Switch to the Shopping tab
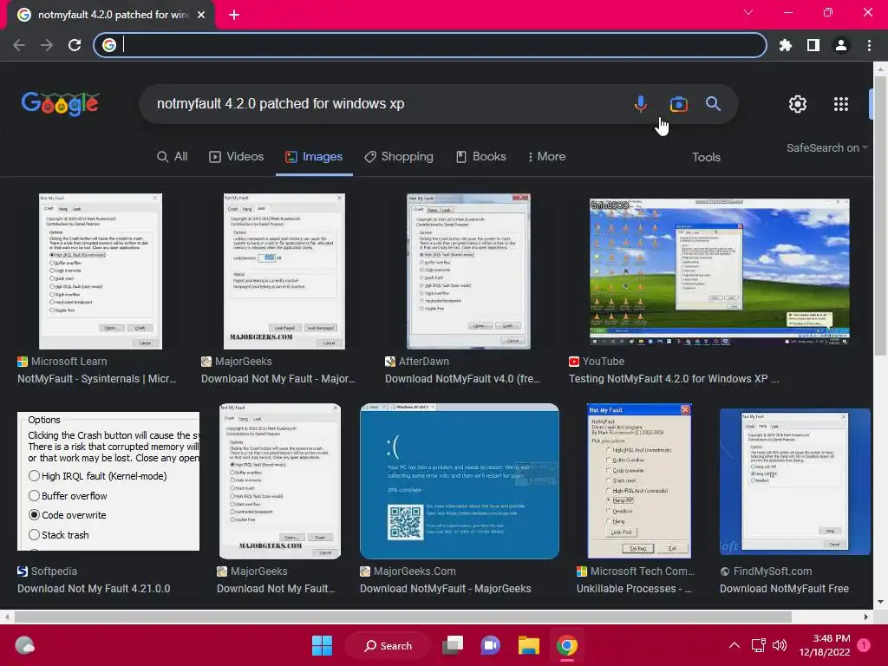 click(x=399, y=157)
